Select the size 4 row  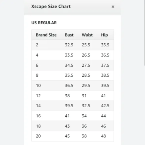tap(73, 55)
